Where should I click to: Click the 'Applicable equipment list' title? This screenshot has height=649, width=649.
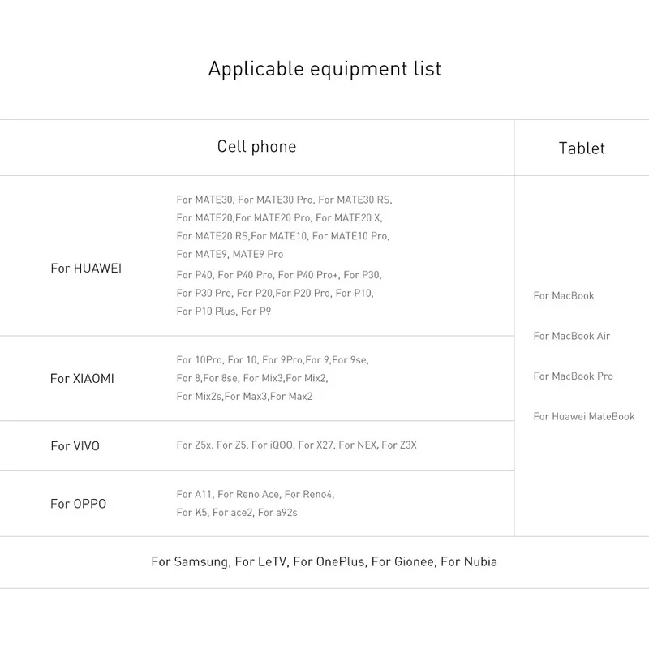(x=324, y=68)
